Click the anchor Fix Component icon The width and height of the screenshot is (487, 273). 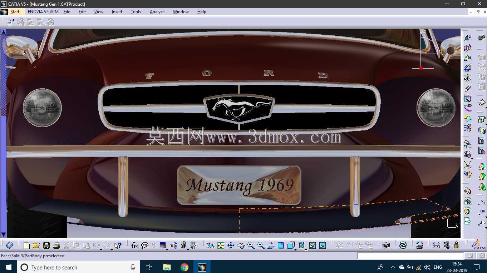point(468,78)
